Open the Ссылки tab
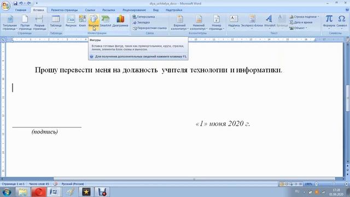This screenshot has width=350, height=197. click(x=90, y=10)
